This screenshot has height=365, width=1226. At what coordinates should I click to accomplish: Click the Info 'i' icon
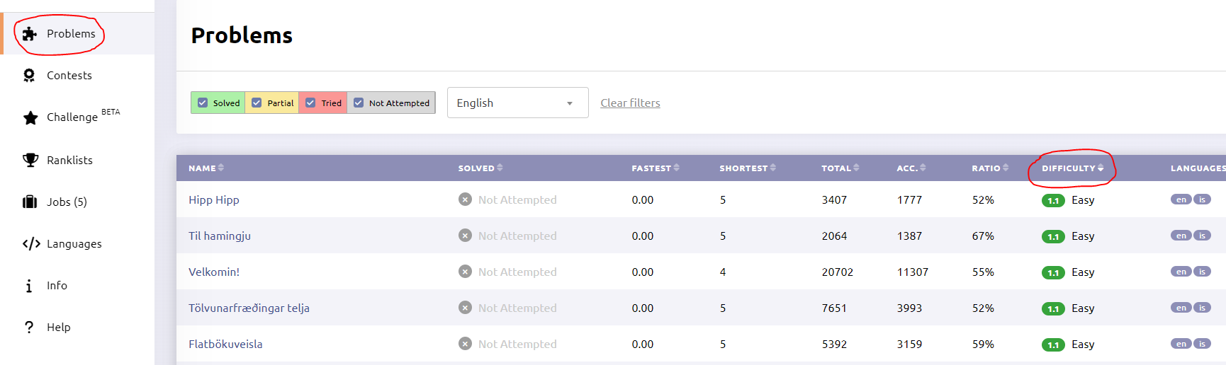29,286
